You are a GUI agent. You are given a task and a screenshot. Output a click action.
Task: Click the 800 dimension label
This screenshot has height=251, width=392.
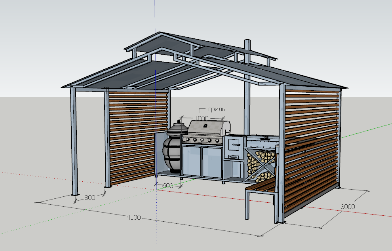pos(90,198)
